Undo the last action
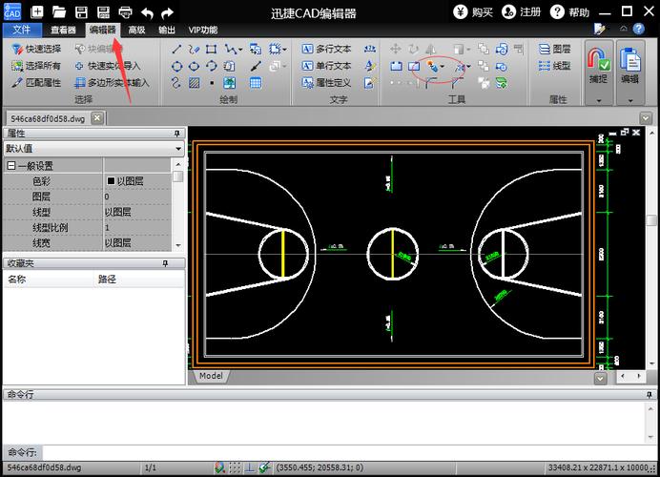Viewport: 660px width, 477px height. point(147,12)
